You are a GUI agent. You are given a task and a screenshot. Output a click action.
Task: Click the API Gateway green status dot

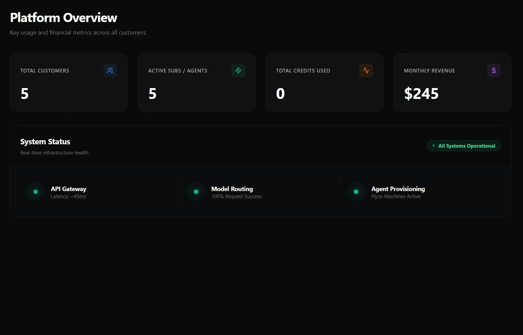coord(36,192)
